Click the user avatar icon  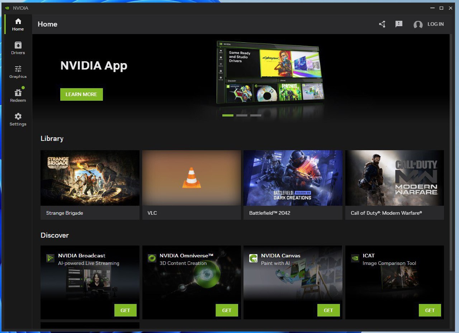418,24
